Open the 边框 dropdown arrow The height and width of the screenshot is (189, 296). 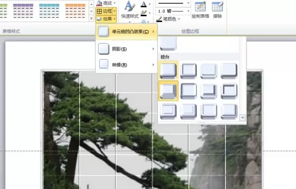114,11
